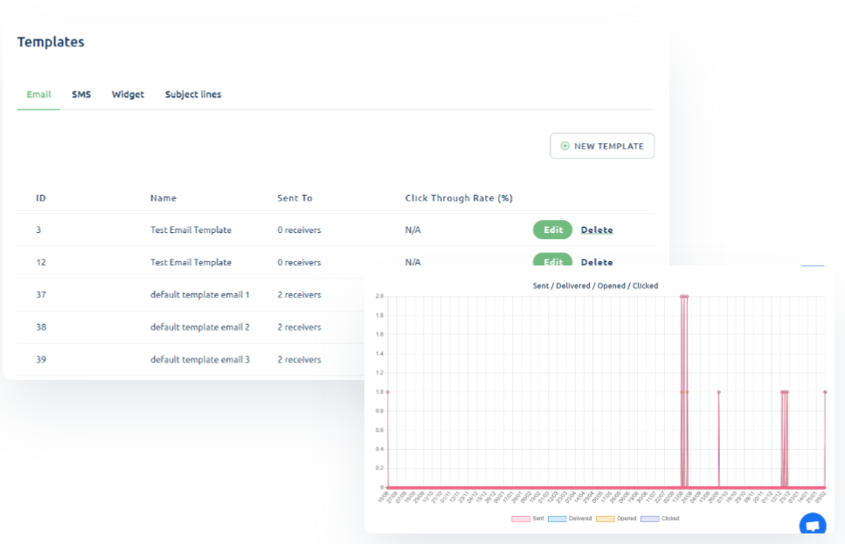The image size is (845, 544).
Task: Delete the template with ID 3
Action: (597, 230)
